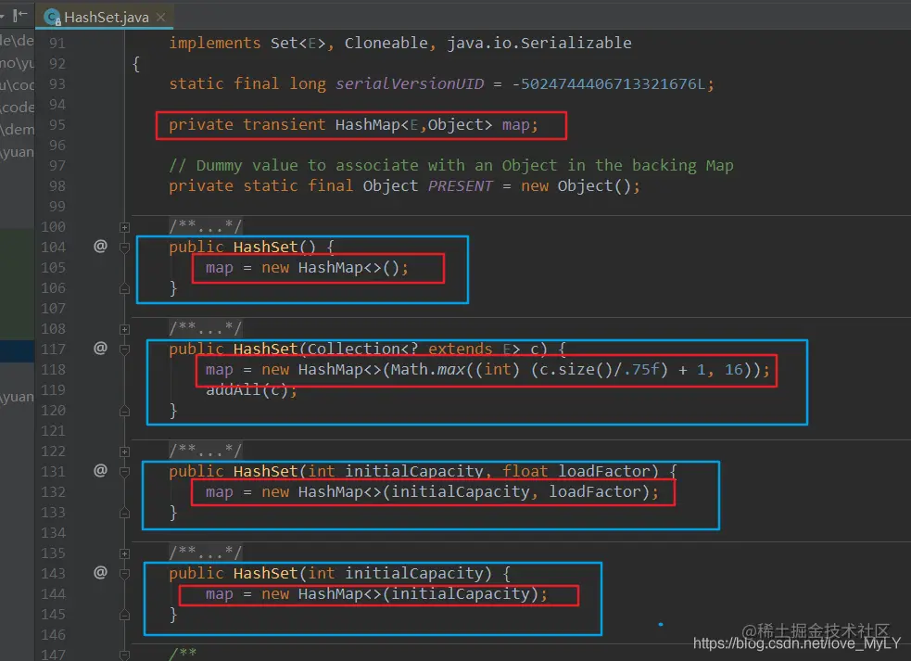Click 'HashMap<>(initialCapacity)' on line 144
The width and height of the screenshot is (911, 661).
[x=418, y=593]
